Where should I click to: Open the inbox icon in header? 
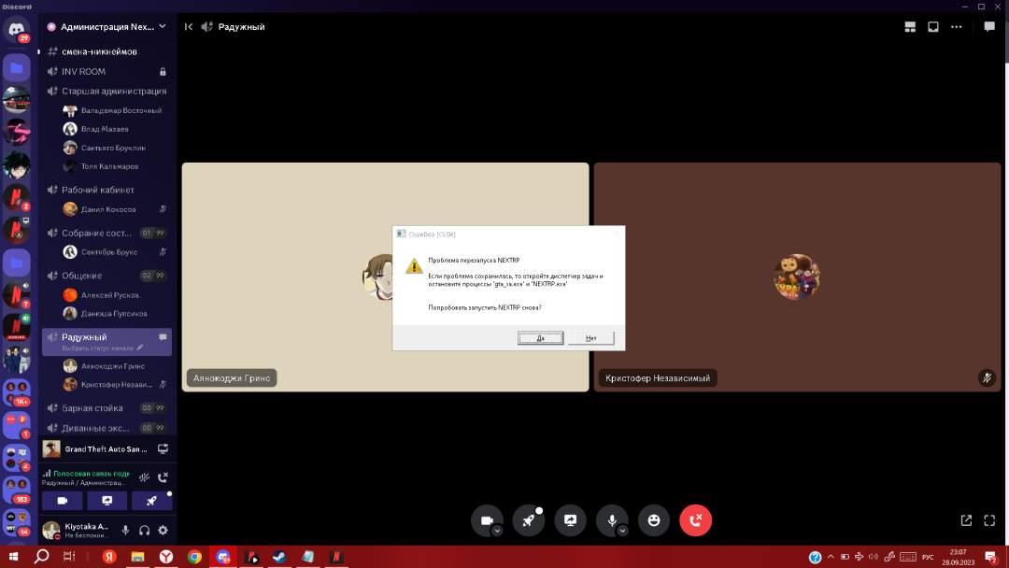[933, 26]
